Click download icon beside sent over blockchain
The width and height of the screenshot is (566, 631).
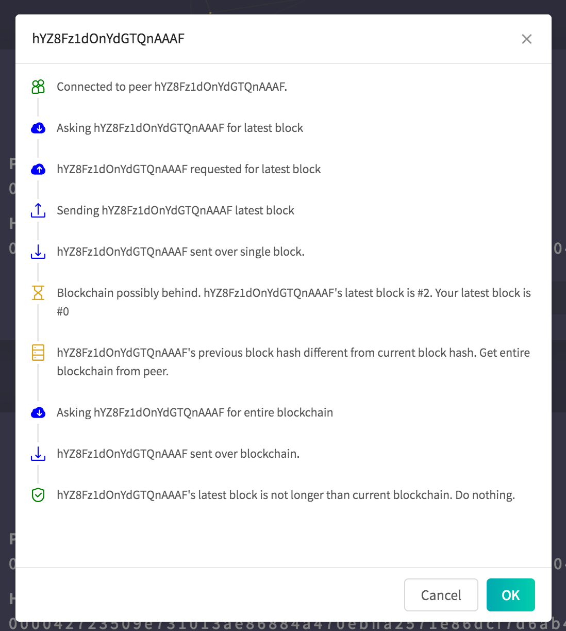(38, 454)
